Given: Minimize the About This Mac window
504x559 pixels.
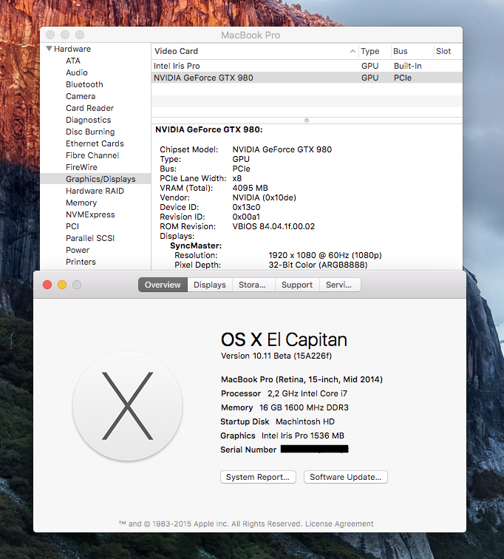Looking at the screenshot, I should 62,285.
